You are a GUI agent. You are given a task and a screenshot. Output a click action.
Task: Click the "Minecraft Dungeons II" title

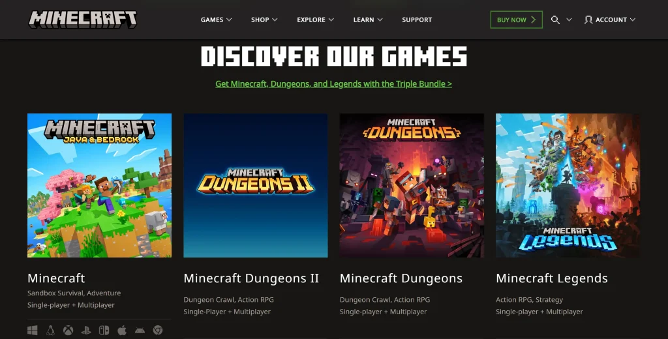[251, 278]
